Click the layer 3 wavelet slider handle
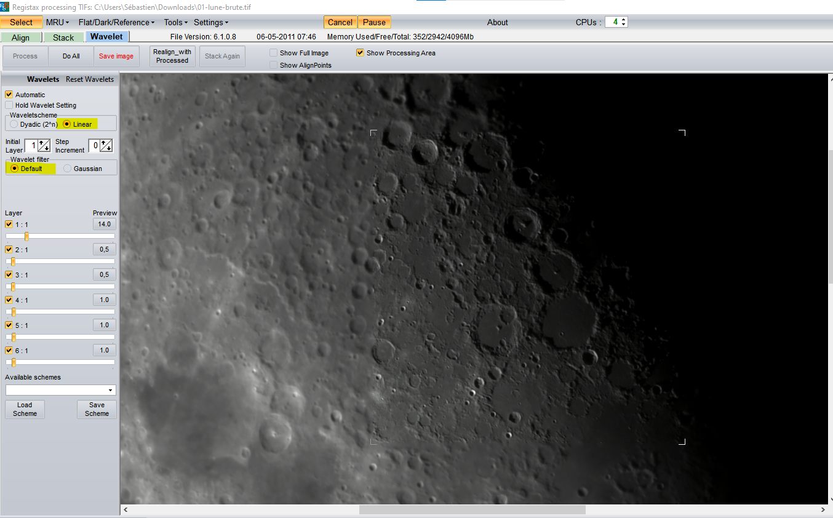The height and width of the screenshot is (518, 833). click(13, 287)
